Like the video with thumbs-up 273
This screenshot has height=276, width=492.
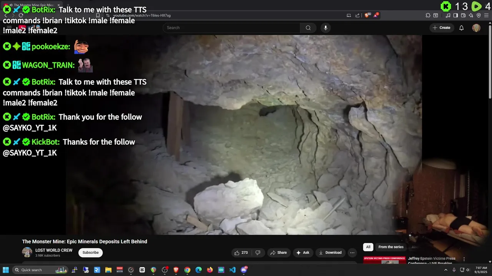pos(241,253)
